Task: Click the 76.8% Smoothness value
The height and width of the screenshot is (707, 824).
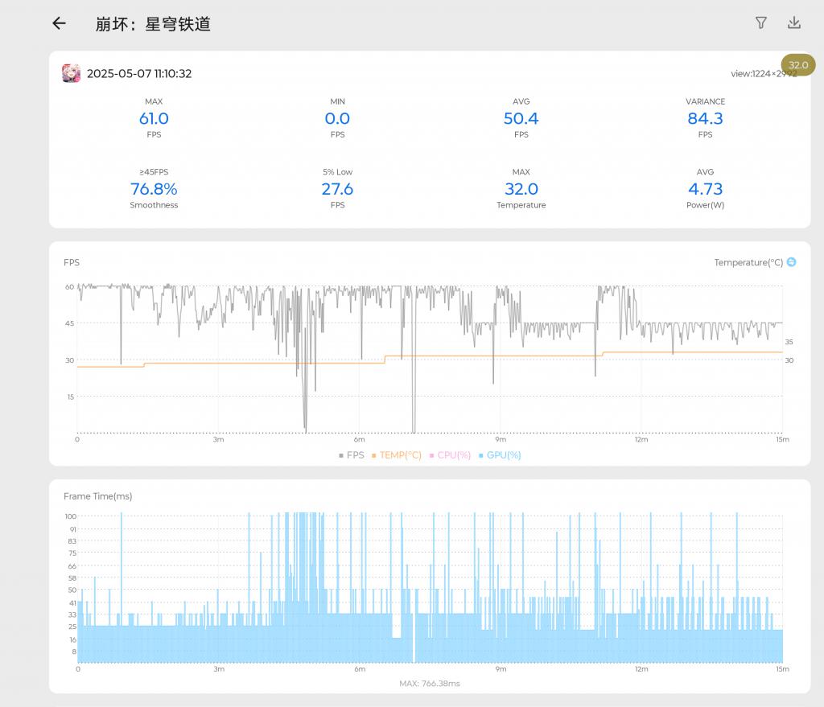Action: 154,188
